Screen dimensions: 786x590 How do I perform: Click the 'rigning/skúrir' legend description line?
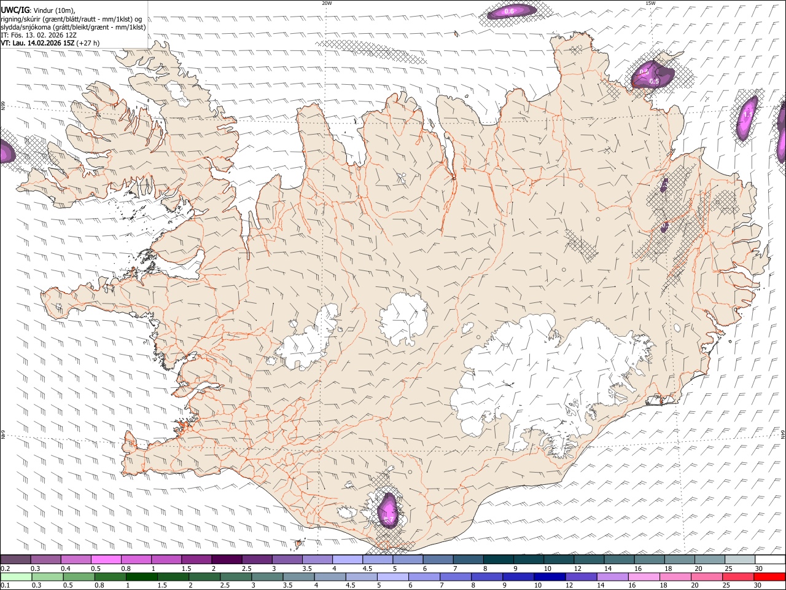72,19
